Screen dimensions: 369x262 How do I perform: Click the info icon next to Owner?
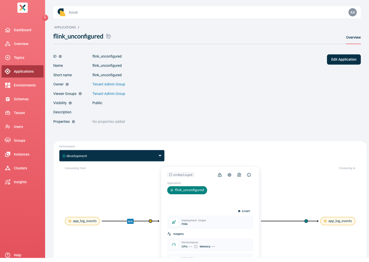[67, 84]
